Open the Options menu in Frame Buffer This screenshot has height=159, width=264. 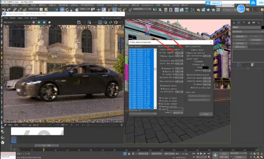(x=34, y=18)
